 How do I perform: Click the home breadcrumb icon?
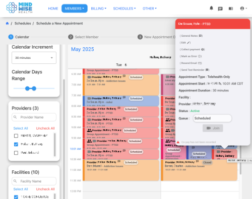(x=7, y=23)
